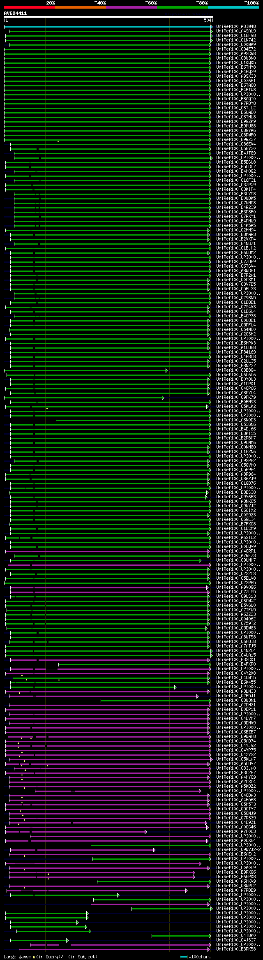Click the cyan alignment bar for UniRef100_A8IW48
Viewport: 263px width, 960px height.
point(108,27)
